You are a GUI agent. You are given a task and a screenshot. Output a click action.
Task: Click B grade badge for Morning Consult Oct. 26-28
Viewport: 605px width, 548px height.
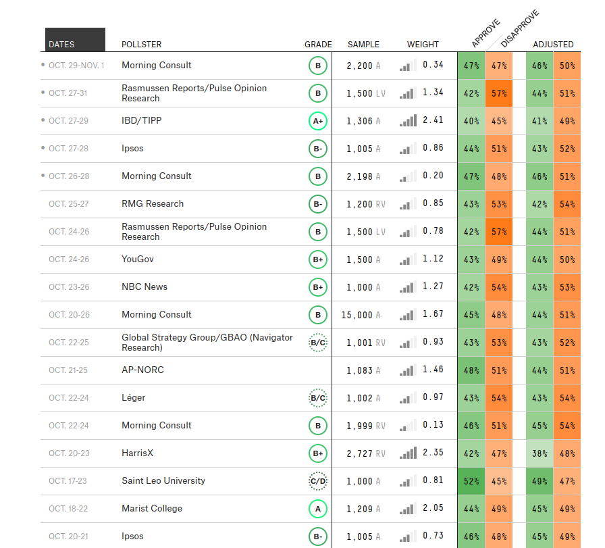point(318,176)
